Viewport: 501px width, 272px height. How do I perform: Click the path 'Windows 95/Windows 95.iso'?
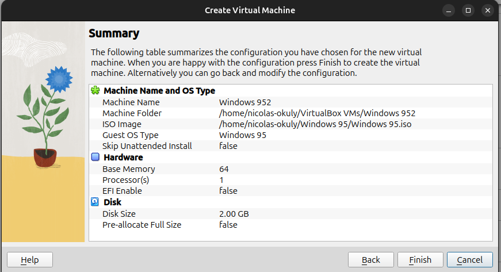tap(315, 124)
